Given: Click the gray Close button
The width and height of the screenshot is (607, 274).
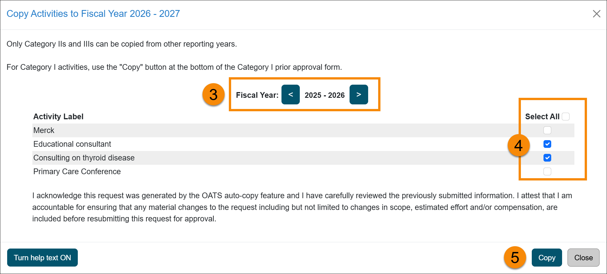Looking at the screenshot, I should click(583, 258).
